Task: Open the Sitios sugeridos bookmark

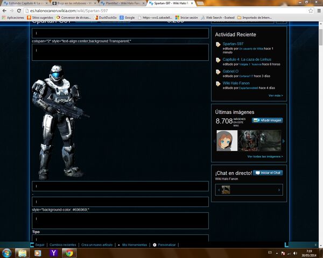Action: pos(40,18)
